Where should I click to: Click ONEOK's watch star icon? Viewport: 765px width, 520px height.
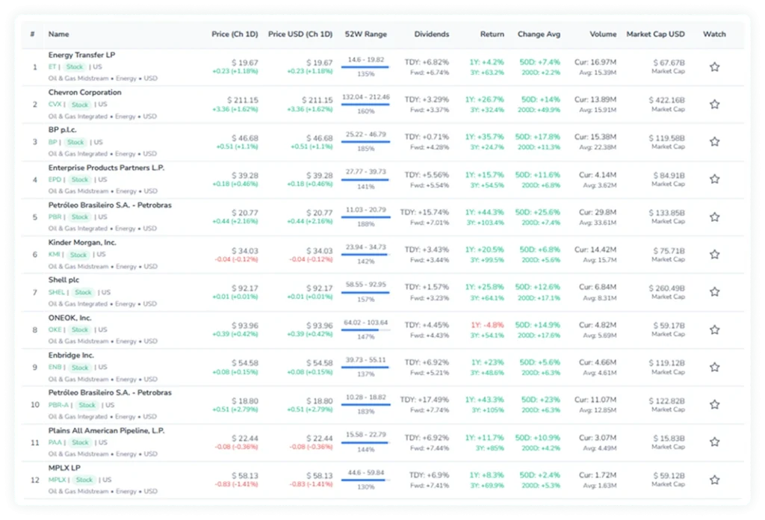714,329
